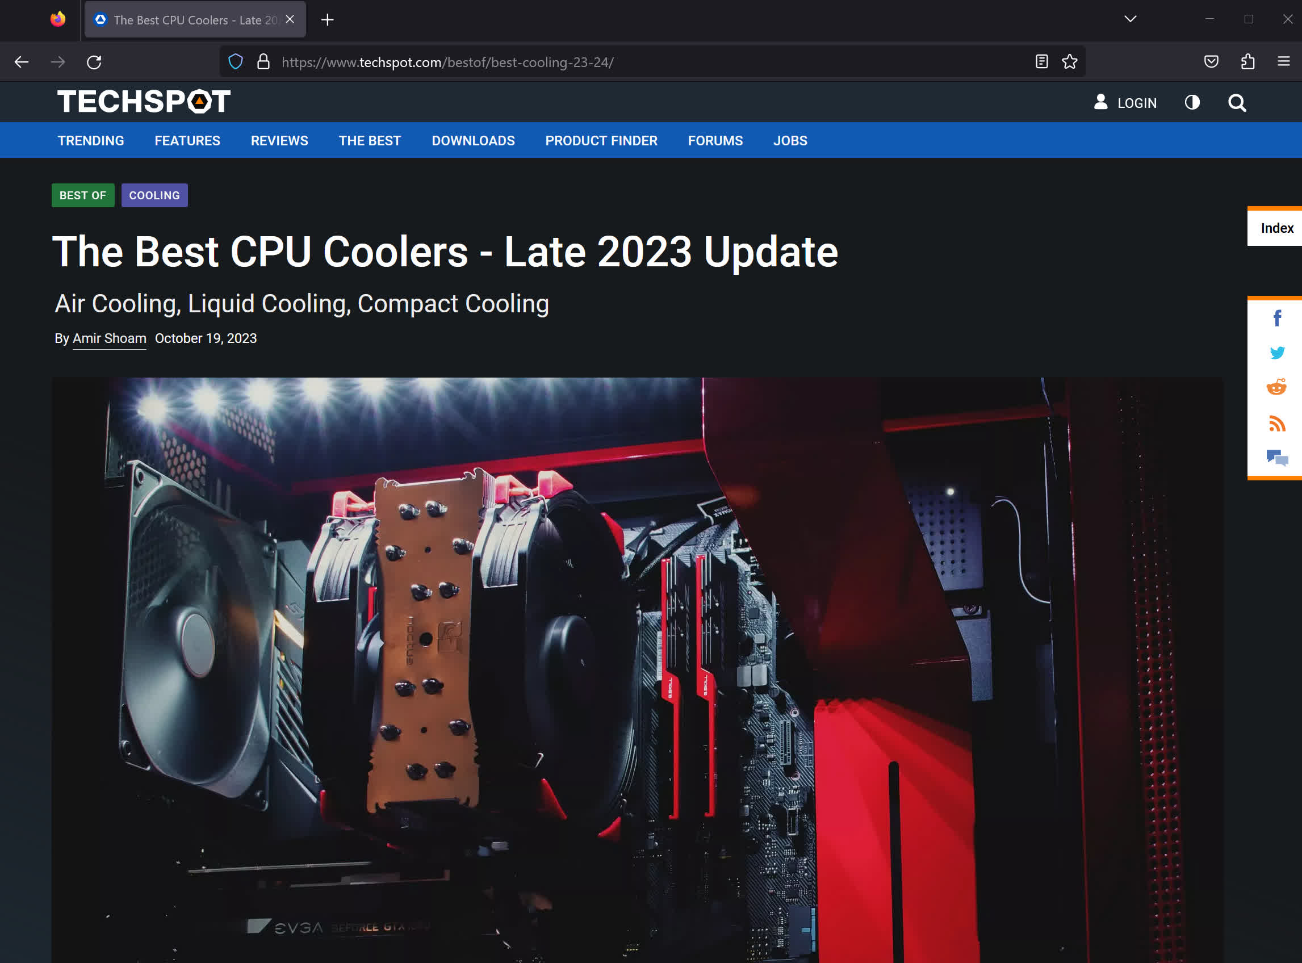Share article on Twitter
Viewport: 1302px width, 963px height.
(1276, 353)
